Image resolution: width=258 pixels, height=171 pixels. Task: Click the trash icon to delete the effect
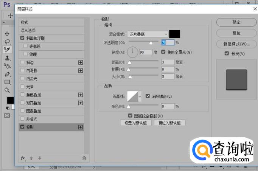click(x=84, y=158)
